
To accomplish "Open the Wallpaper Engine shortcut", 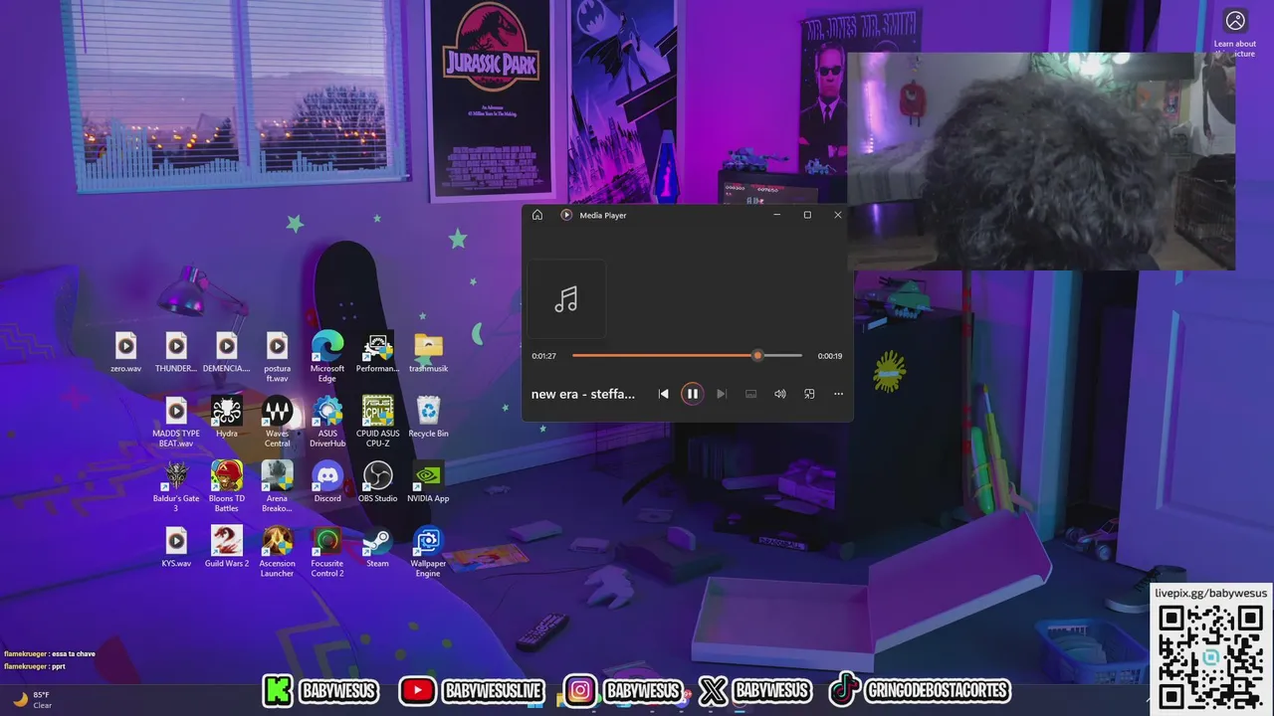I will (428, 552).
